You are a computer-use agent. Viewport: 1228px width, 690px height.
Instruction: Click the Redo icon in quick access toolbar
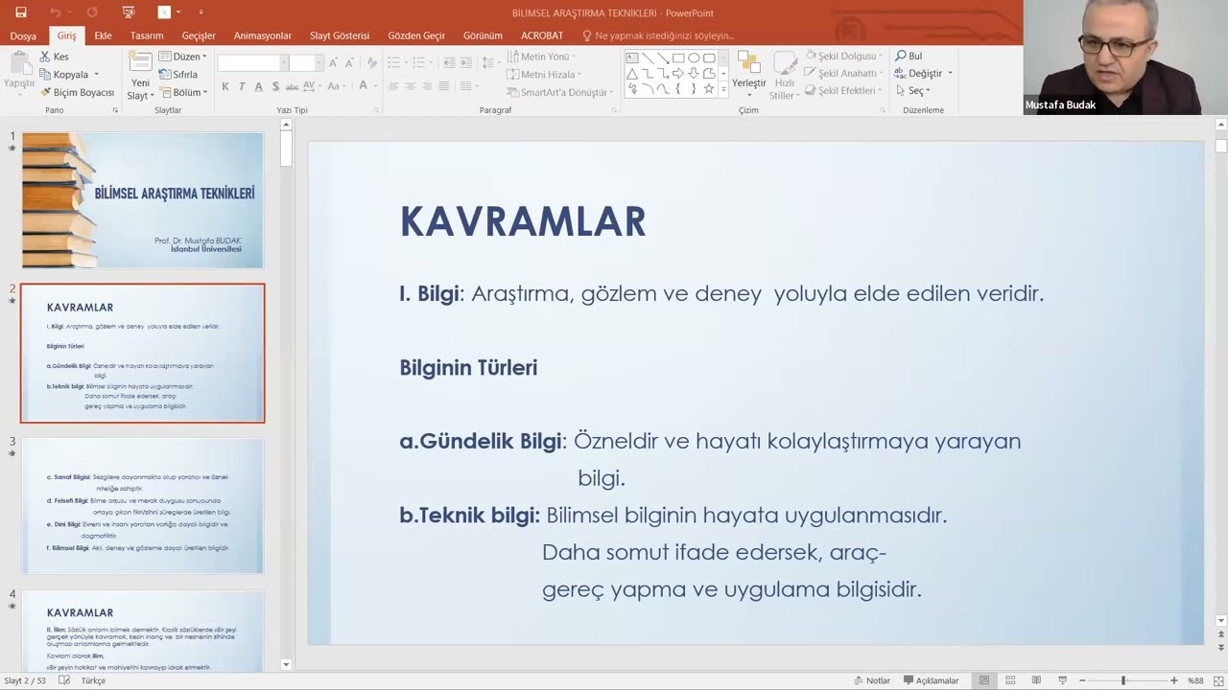click(92, 12)
